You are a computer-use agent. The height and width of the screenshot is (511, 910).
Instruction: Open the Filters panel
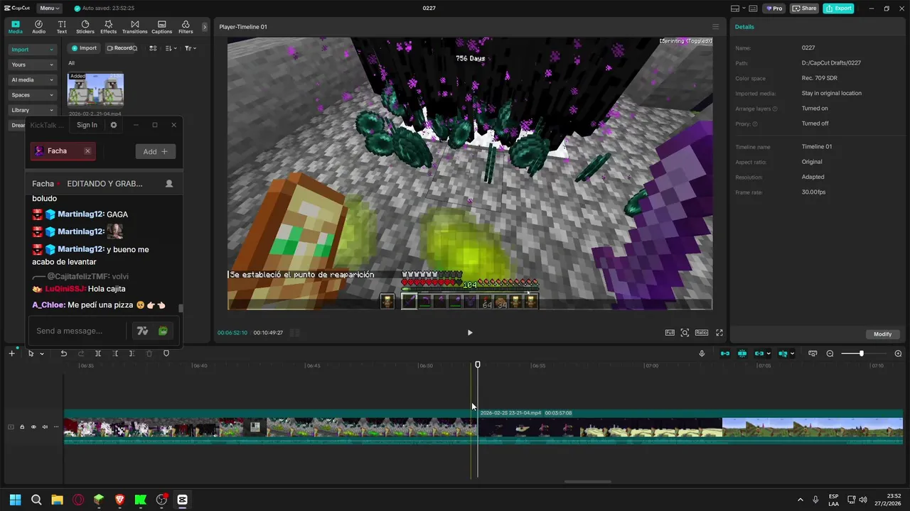pos(186,27)
